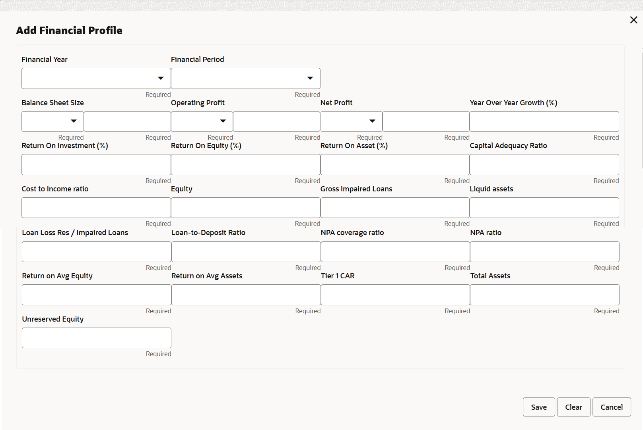
Task: Click the Save button
Action: (x=538, y=407)
